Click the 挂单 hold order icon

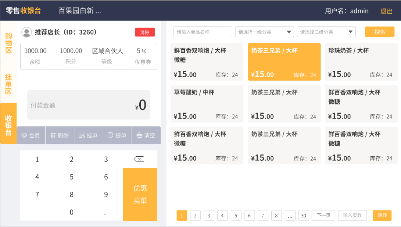point(82,135)
